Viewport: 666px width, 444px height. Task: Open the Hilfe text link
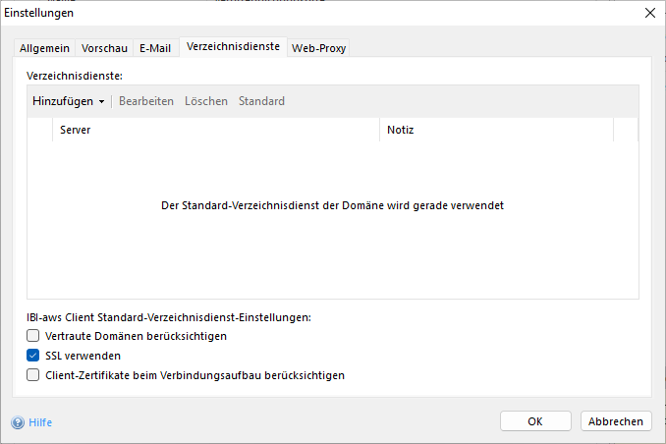(x=40, y=422)
